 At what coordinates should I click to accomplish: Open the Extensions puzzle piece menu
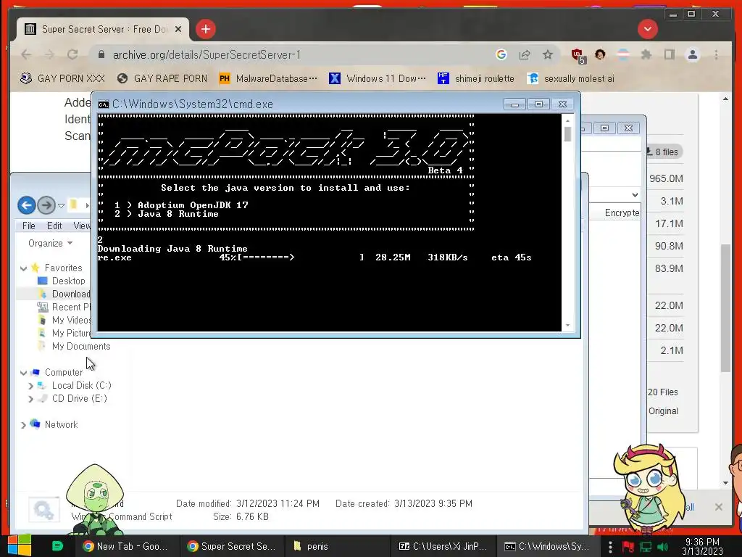(646, 55)
